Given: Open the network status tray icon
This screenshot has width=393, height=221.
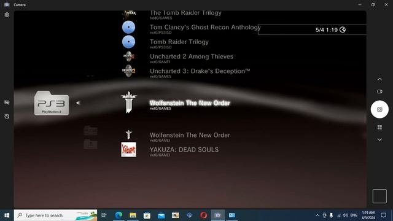Looking at the screenshot, I should [x=338, y=215].
